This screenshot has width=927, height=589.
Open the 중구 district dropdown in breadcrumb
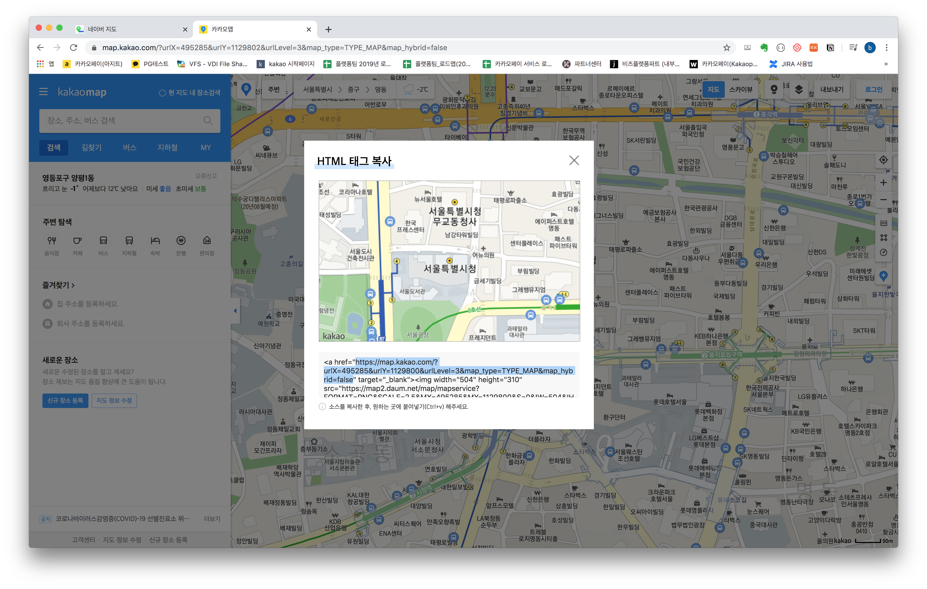point(353,90)
